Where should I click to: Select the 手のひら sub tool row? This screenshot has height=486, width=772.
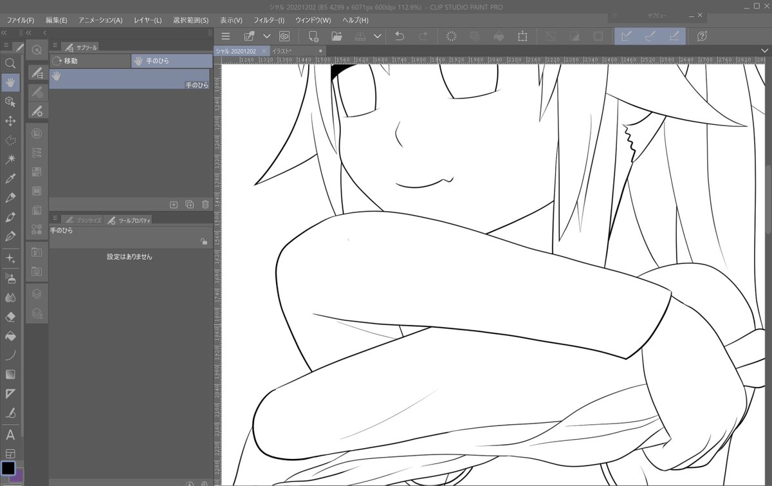(131, 79)
